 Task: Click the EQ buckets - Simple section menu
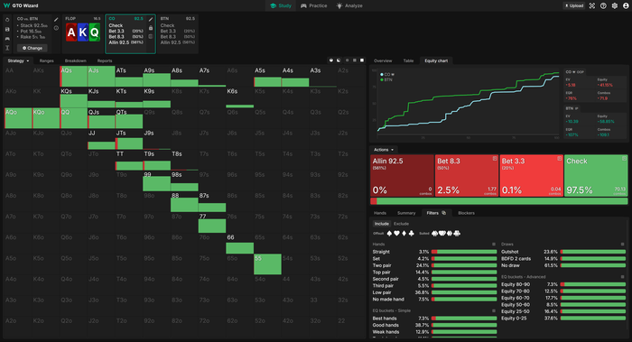(x=494, y=310)
